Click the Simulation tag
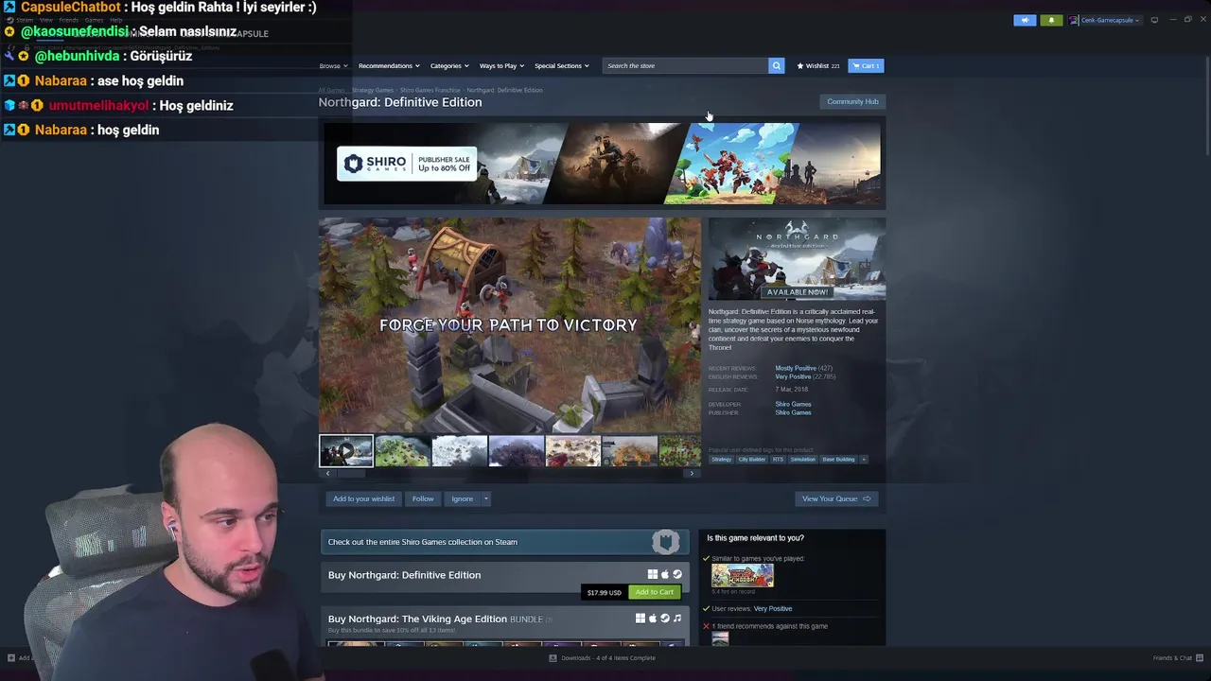Image resolution: width=1211 pixels, height=681 pixels. 802,460
